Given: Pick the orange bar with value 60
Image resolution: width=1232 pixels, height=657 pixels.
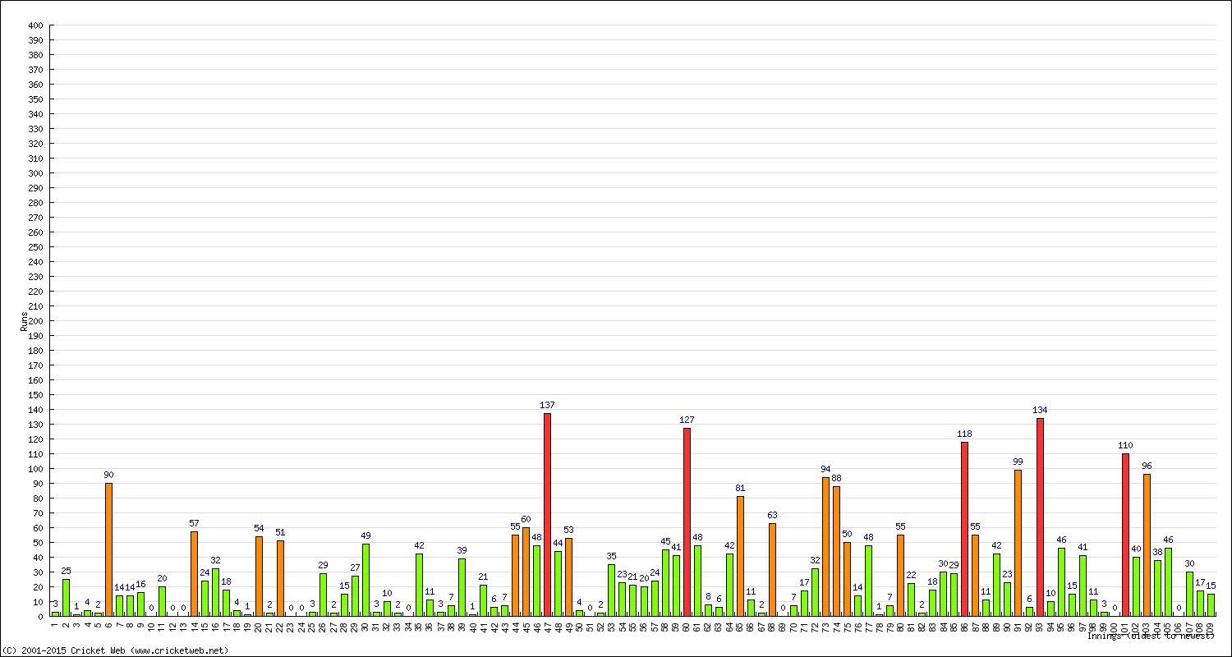Looking at the screenshot, I should [526, 572].
